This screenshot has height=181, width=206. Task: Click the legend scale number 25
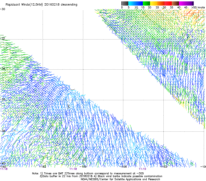click(157, 8)
